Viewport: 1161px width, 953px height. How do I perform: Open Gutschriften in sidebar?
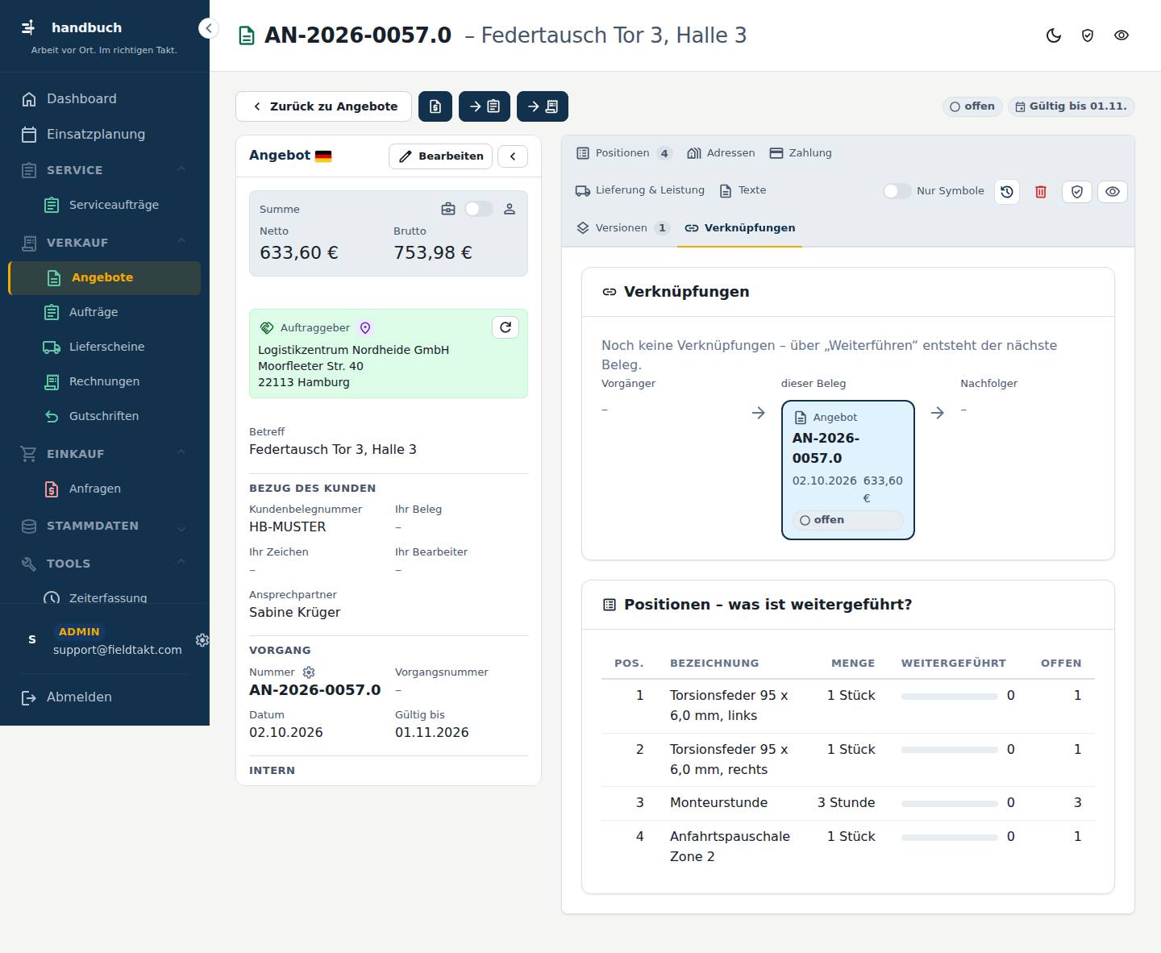[105, 416]
